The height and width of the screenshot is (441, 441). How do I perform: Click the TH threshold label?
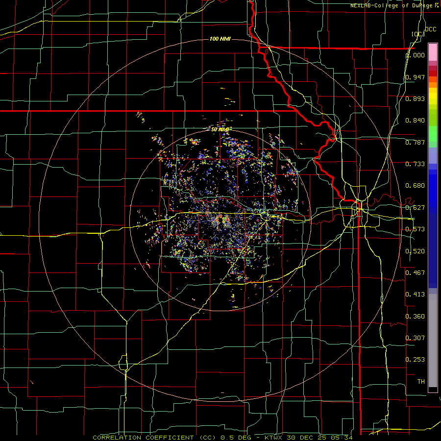click(421, 382)
